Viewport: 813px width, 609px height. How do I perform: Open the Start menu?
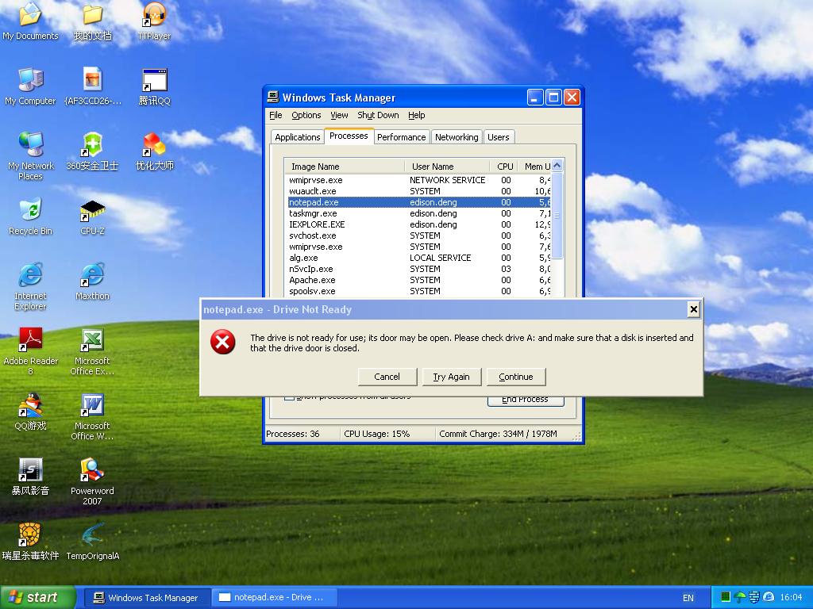[x=37, y=597]
